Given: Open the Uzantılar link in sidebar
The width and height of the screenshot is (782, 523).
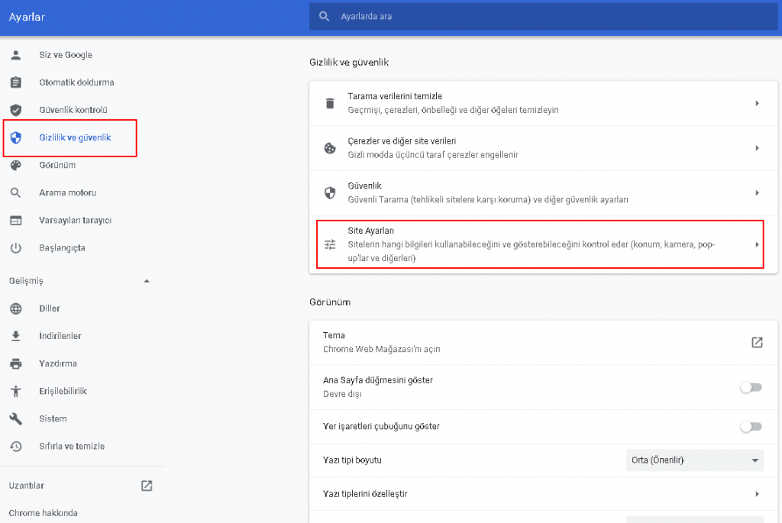Looking at the screenshot, I should click(x=25, y=486).
